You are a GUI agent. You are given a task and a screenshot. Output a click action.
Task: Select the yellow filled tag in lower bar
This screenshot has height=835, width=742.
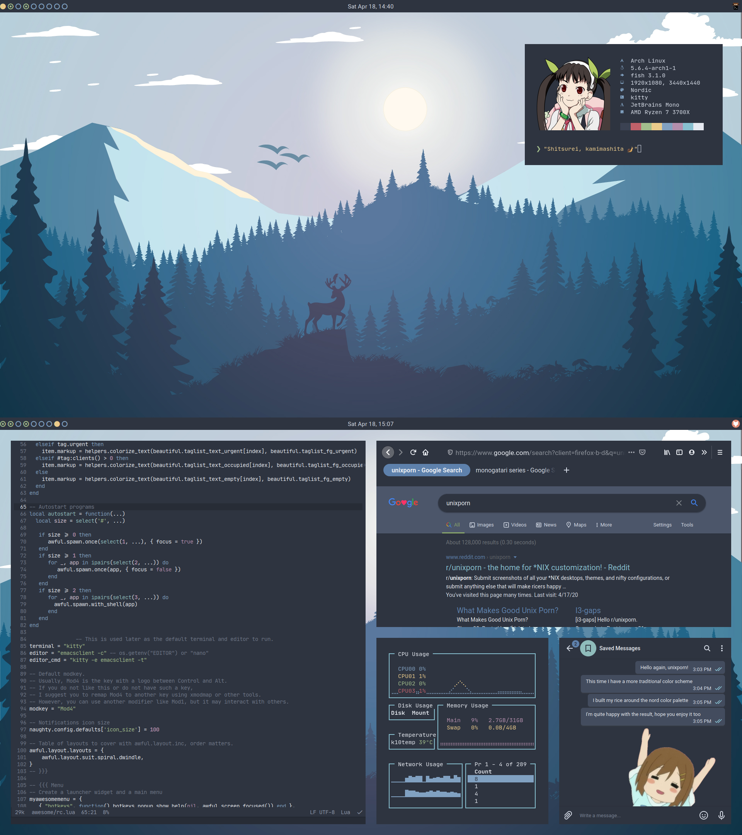point(57,424)
